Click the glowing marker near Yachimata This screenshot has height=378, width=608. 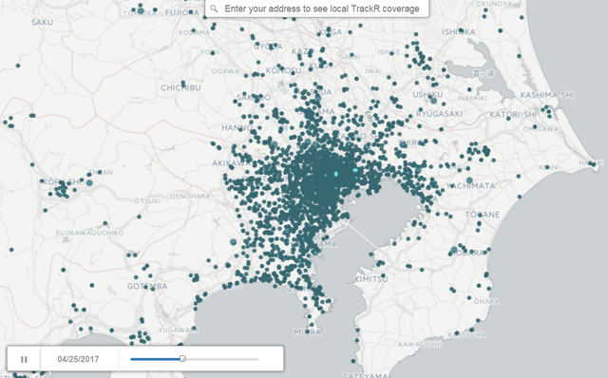469,180
